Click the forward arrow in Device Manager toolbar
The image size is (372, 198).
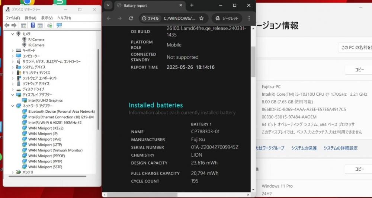coord(14,25)
